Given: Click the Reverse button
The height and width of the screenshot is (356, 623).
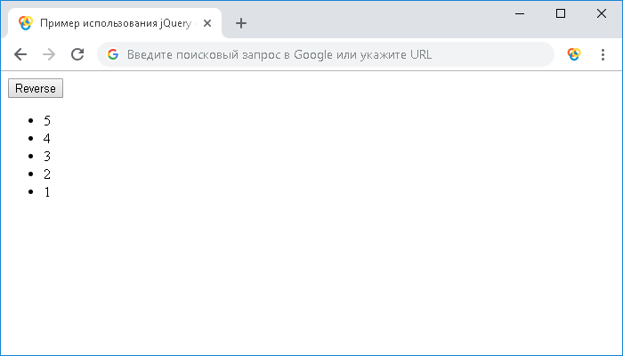Looking at the screenshot, I should click(36, 88).
